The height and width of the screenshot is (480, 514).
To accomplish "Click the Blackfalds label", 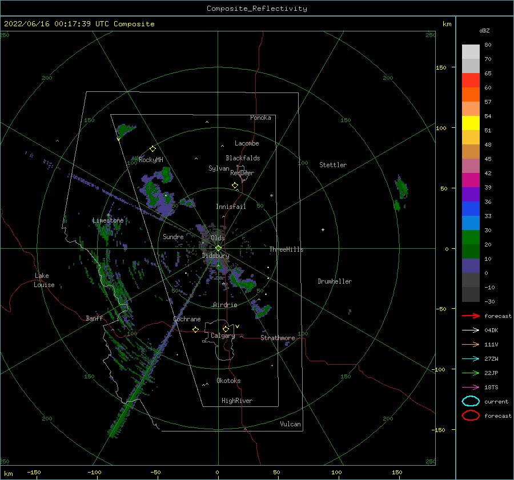I will (x=243, y=158).
